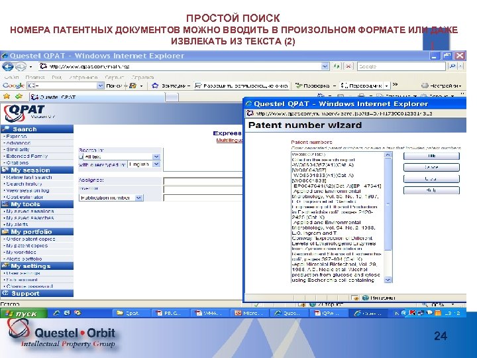Expand the Переводчик dropdown arrow
This screenshot has width=477, height=358.
[x=386, y=86]
